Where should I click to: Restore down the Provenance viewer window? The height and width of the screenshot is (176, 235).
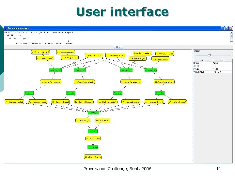click(227, 28)
